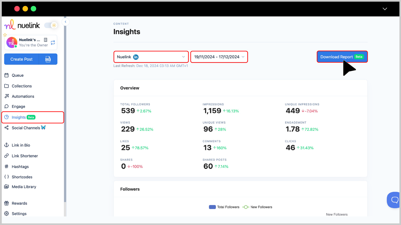Open the Settings menu item
Image resolution: width=401 pixels, height=225 pixels.
pos(19,213)
